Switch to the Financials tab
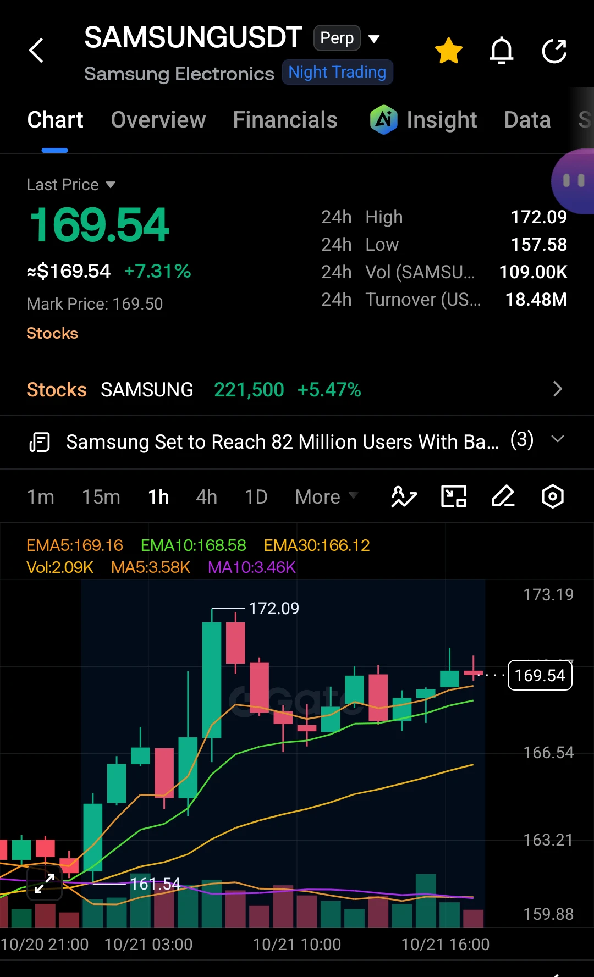The width and height of the screenshot is (594, 977). [x=285, y=120]
